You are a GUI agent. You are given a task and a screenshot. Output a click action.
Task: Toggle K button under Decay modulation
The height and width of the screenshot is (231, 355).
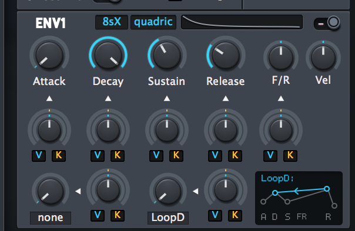click(x=118, y=155)
